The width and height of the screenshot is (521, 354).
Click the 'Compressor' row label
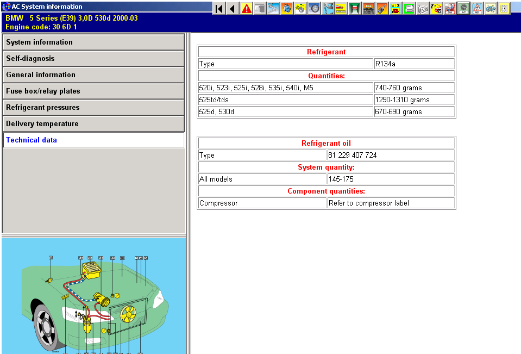pos(262,203)
